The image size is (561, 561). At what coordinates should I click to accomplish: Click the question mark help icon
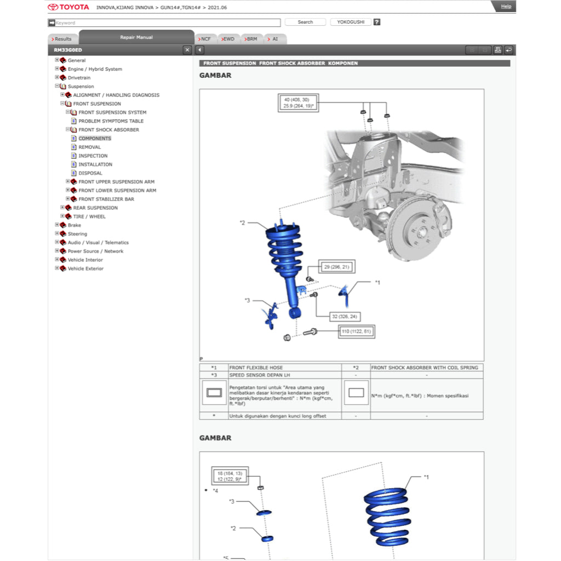click(x=376, y=22)
